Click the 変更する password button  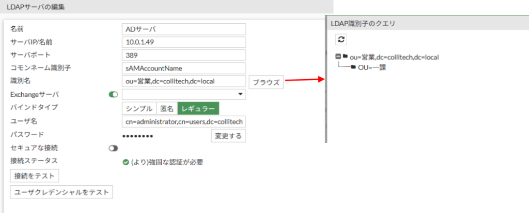coord(228,136)
